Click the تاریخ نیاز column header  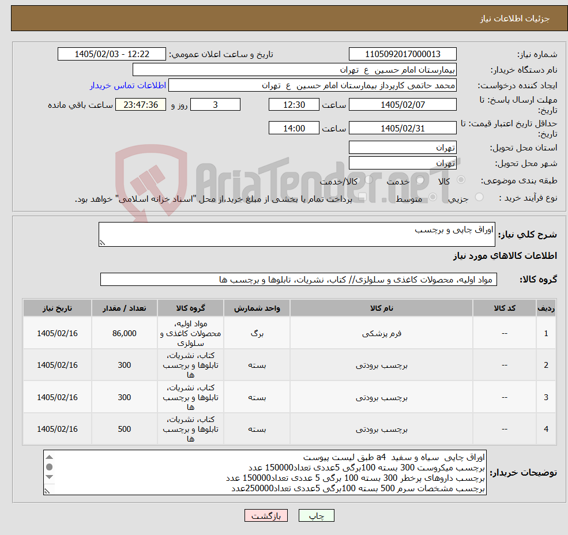(57, 308)
